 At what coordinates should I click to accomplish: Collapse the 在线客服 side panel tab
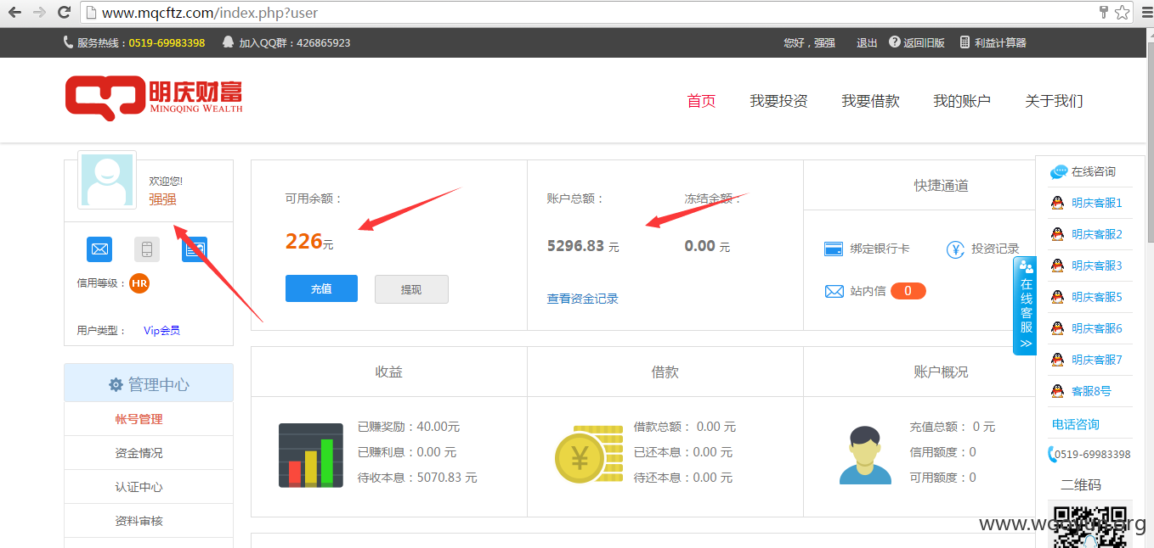click(x=1025, y=305)
